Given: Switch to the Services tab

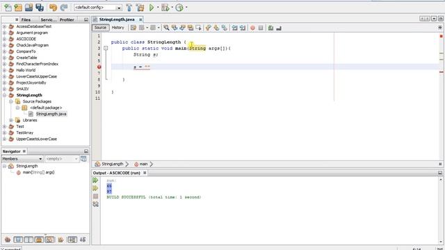Looking at the screenshot, I should pos(48,19).
